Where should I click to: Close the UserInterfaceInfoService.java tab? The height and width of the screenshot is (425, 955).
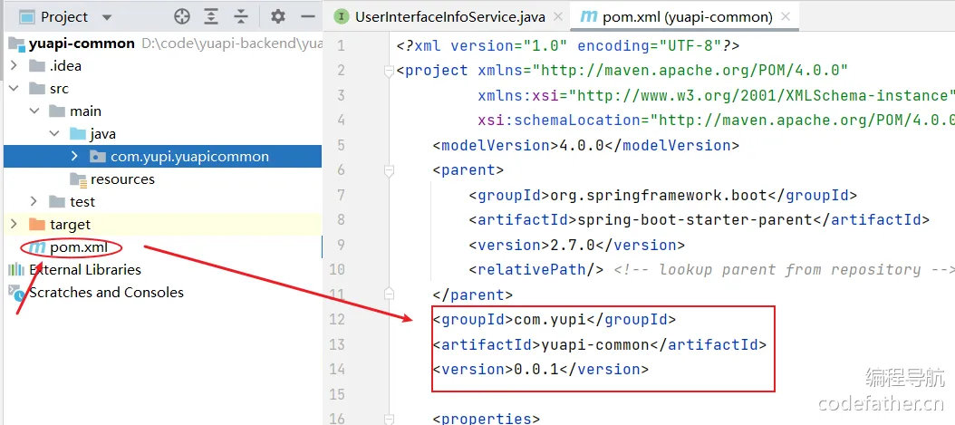coord(556,17)
